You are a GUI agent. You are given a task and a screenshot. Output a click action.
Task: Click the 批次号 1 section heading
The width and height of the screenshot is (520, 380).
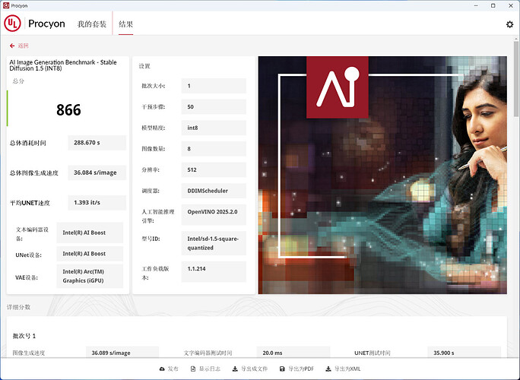coord(24,335)
